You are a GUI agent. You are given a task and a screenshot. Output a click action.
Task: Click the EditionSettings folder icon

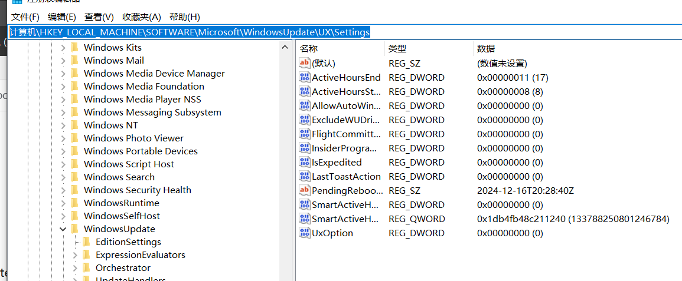click(x=86, y=242)
